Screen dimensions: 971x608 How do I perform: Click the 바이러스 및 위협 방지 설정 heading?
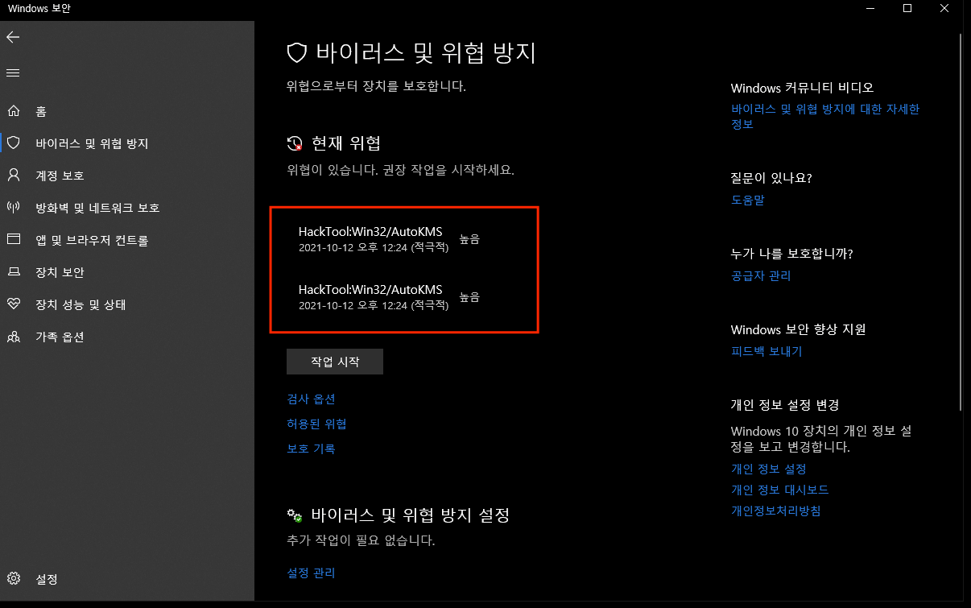pyautogui.click(x=411, y=515)
